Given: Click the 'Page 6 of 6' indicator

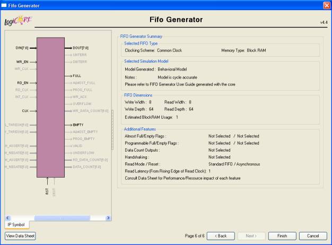Looking at the screenshot, I should [x=195, y=236].
